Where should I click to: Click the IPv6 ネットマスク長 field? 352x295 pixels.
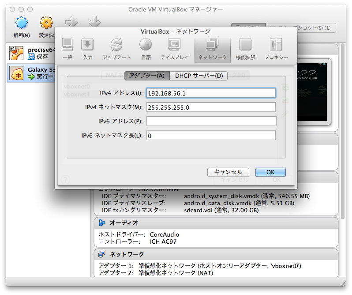[x=211, y=135]
